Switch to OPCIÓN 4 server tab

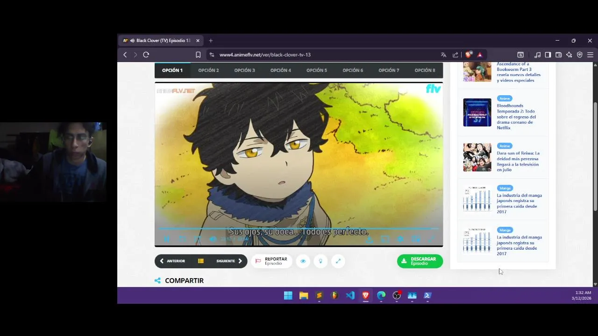click(280, 70)
